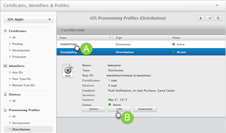
Task: Open Pending certificates in the sidebar
Action: tap(17, 44)
